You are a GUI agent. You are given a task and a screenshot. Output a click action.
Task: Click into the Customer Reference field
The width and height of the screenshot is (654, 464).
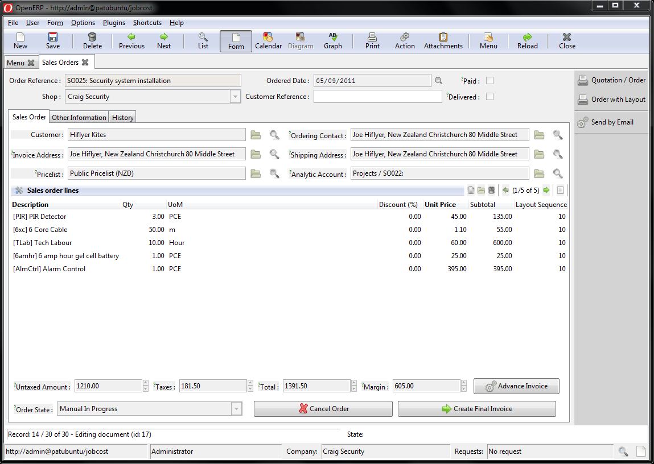tap(377, 97)
